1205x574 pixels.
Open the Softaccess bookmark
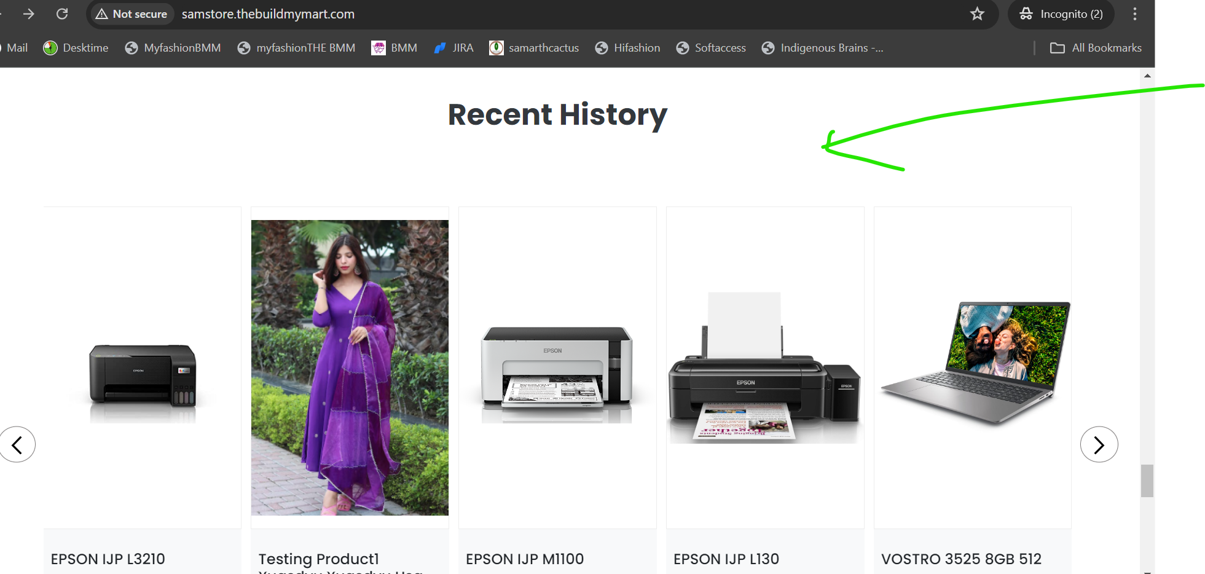click(x=711, y=48)
